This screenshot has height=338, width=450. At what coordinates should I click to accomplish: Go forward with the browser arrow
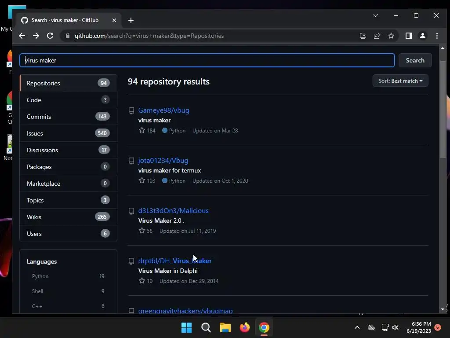click(36, 36)
